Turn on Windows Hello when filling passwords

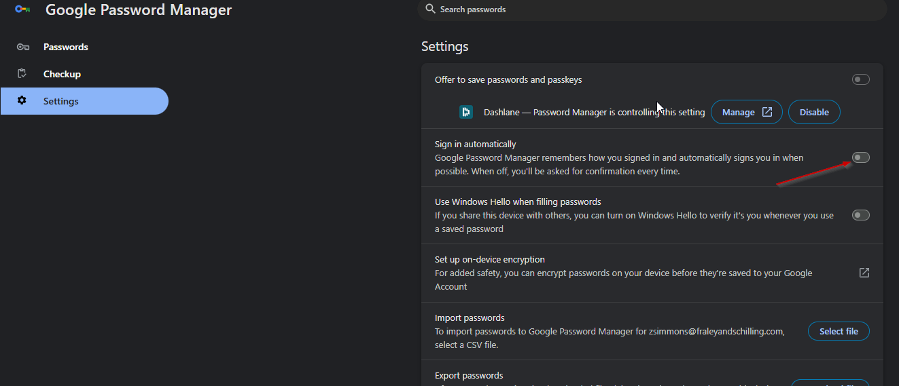[861, 215]
